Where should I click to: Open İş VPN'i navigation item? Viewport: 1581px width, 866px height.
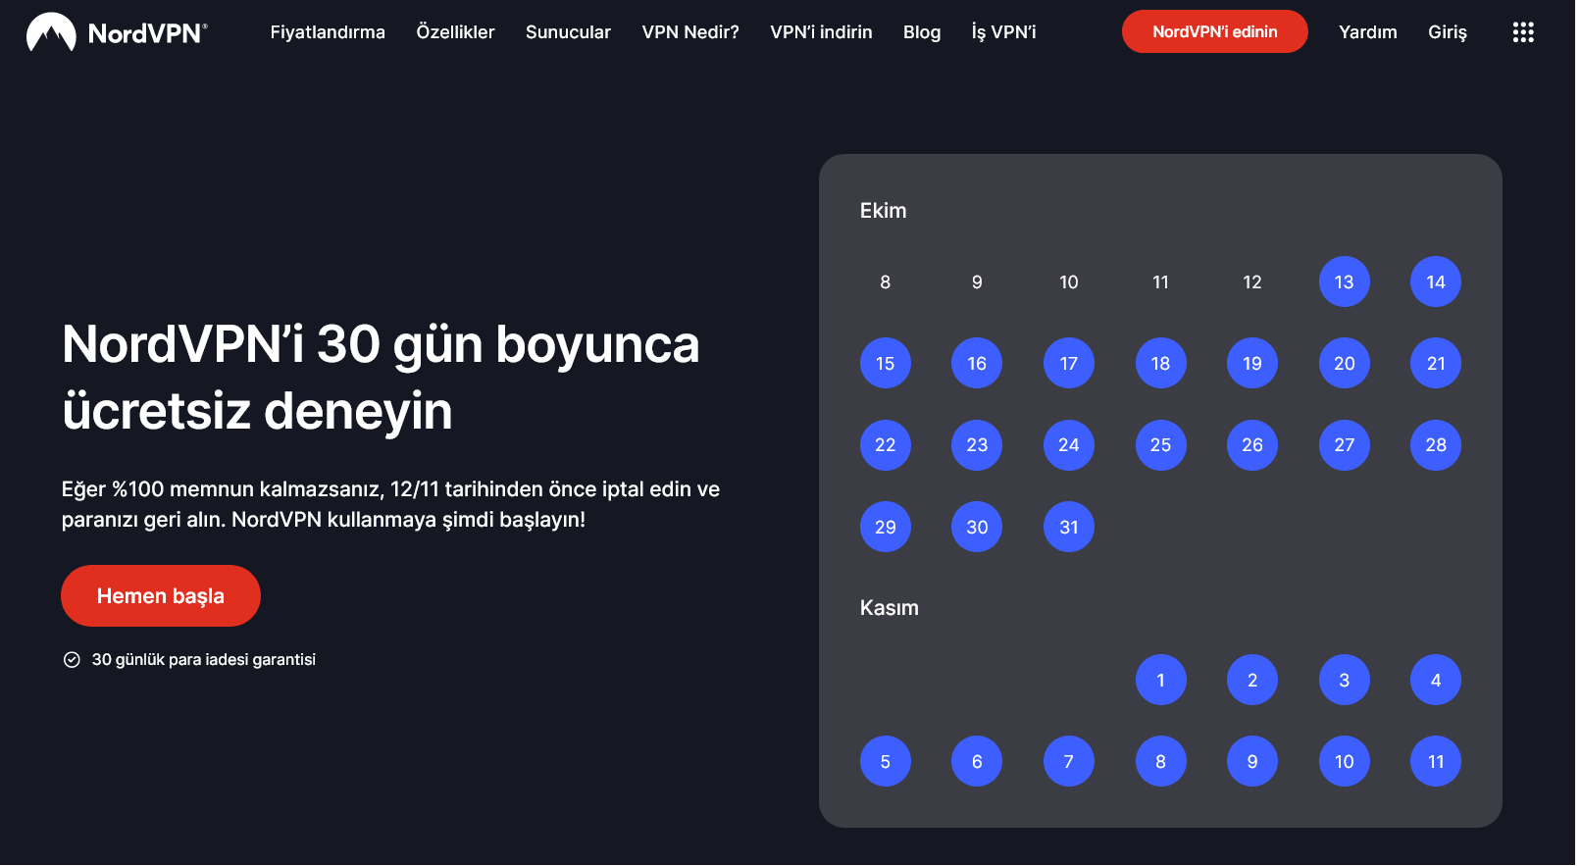(1003, 32)
